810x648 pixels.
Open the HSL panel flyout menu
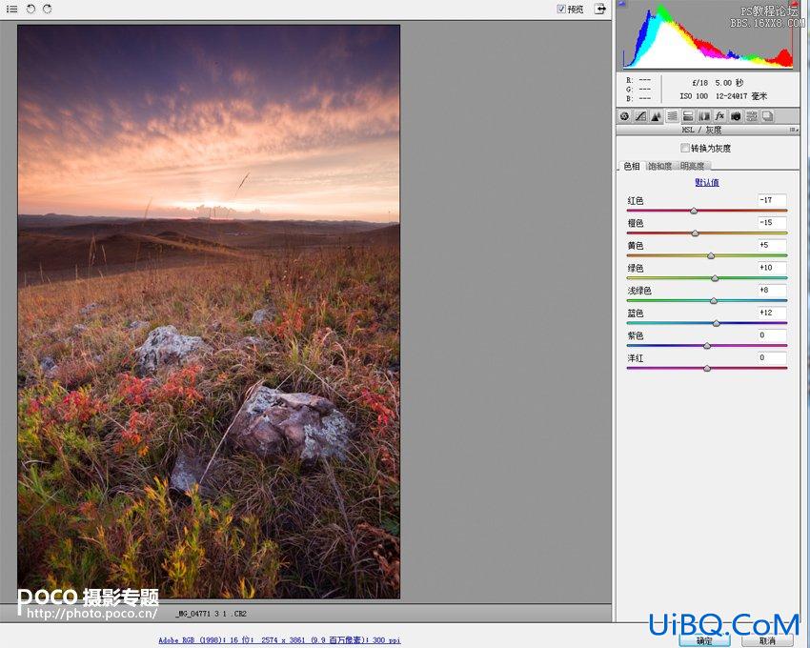(x=794, y=130)
